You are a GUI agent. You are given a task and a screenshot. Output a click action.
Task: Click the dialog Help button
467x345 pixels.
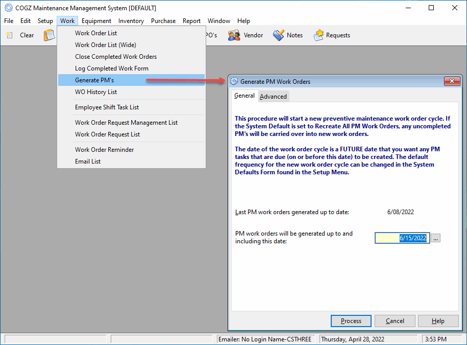(x=438, y=321)
